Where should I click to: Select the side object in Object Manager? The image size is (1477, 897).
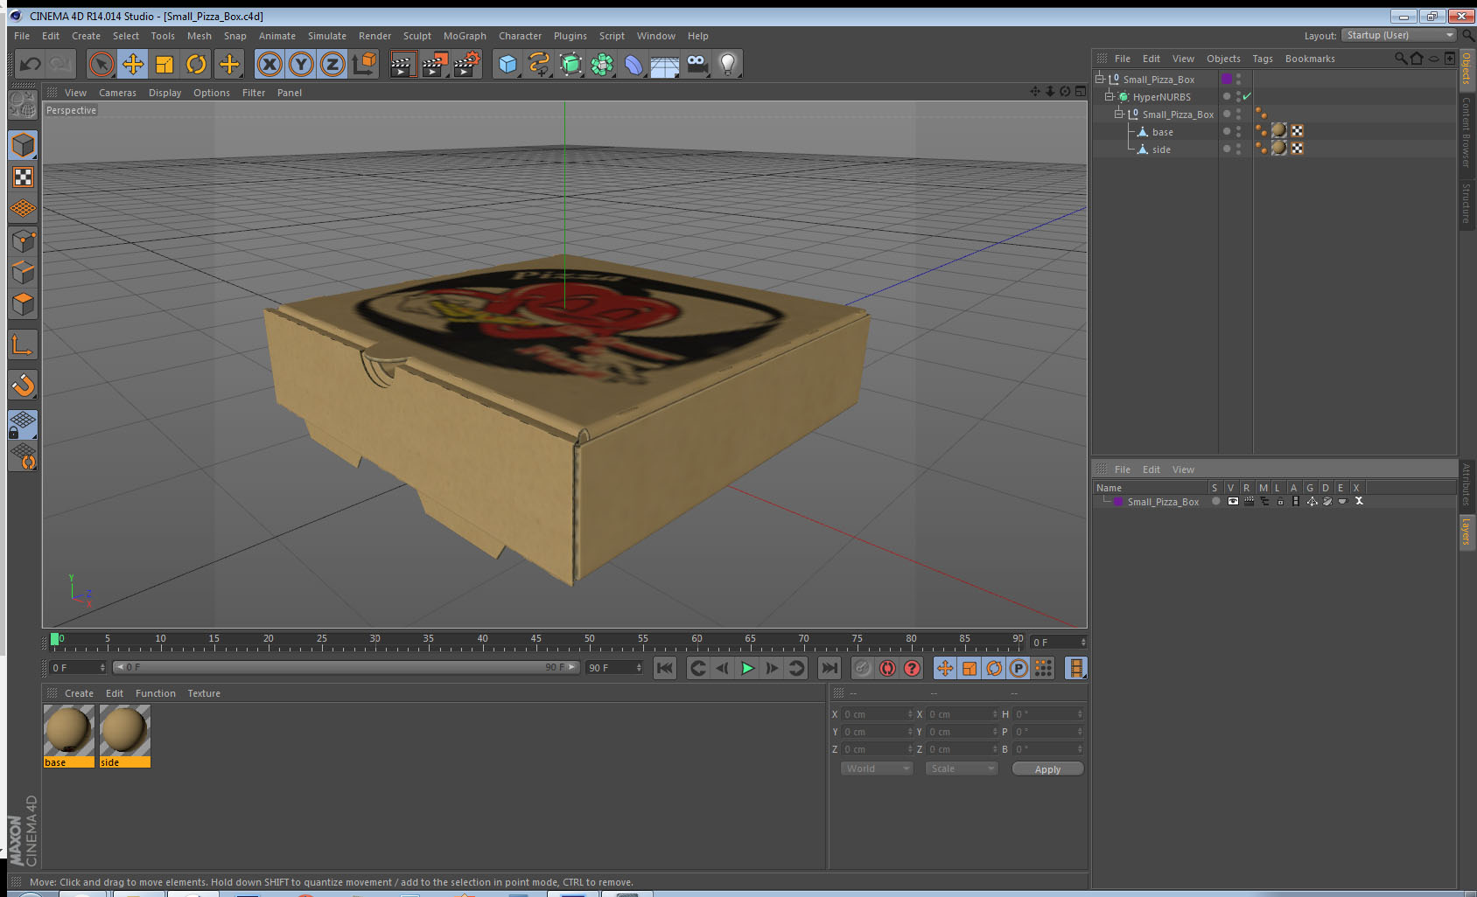click(1161, 149)
